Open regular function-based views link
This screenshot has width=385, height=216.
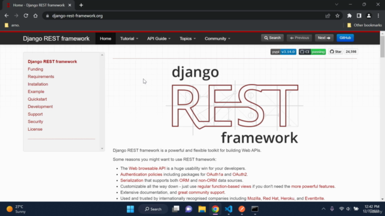tap(224, 187)
